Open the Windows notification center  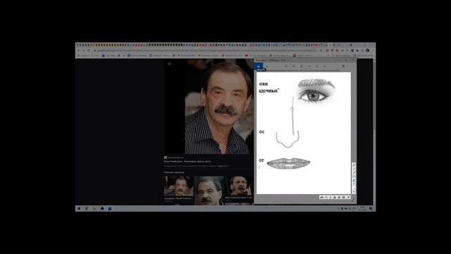tap(371, 209)
